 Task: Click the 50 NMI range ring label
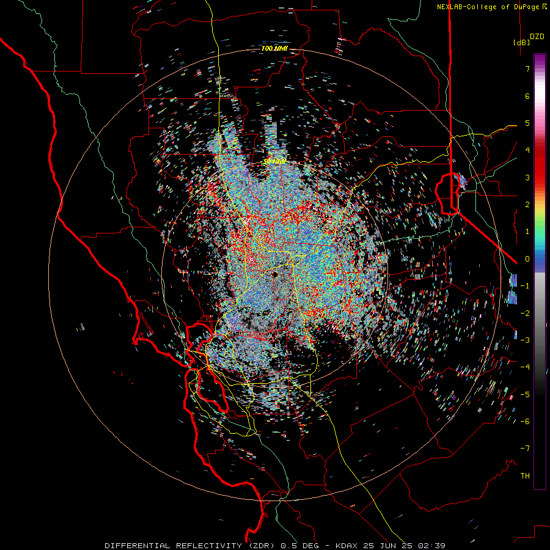pyautogui.click(x=274, y=162)
